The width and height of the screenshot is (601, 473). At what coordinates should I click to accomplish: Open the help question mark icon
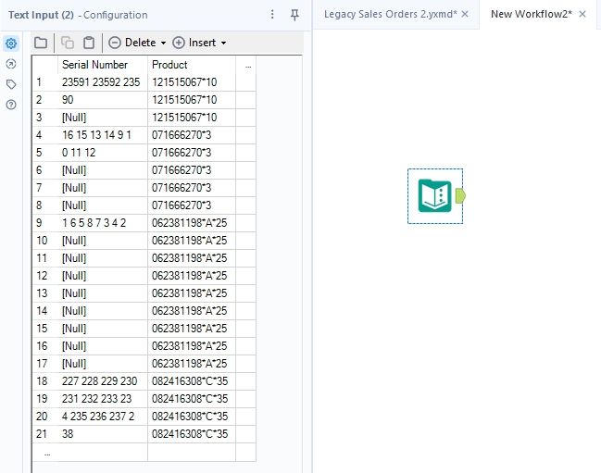pyautogui.click(x=11, y=105)
